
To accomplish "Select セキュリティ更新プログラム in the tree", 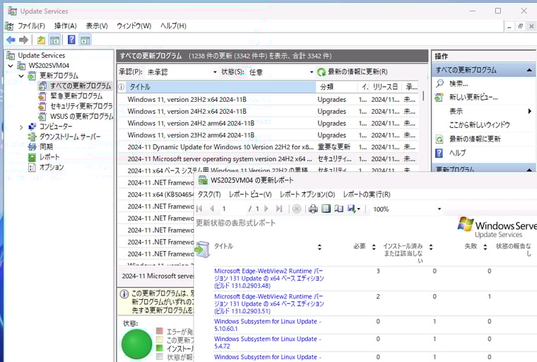I will click(x=81, y=106).
